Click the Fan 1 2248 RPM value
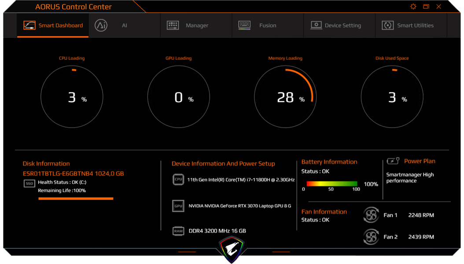 (421, 215)
